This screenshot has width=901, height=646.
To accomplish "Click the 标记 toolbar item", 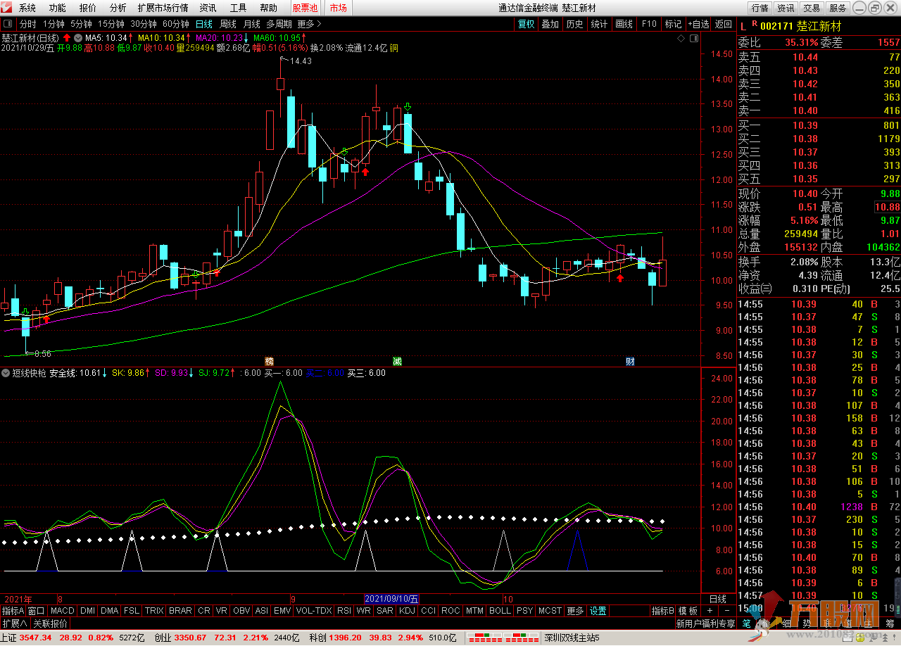I will [x=673, y=24].
